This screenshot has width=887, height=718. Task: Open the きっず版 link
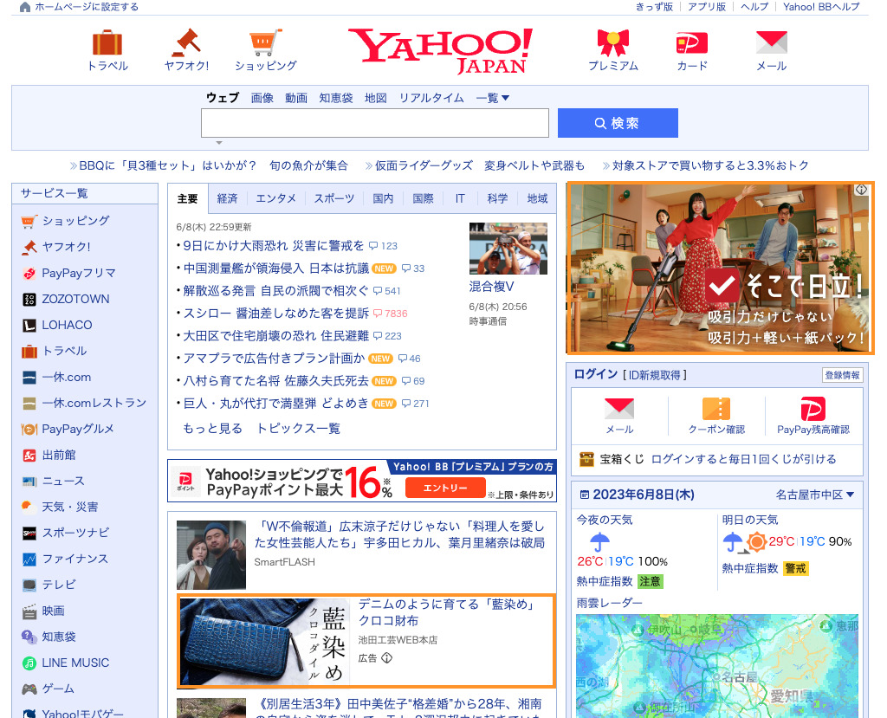[655, 7]
